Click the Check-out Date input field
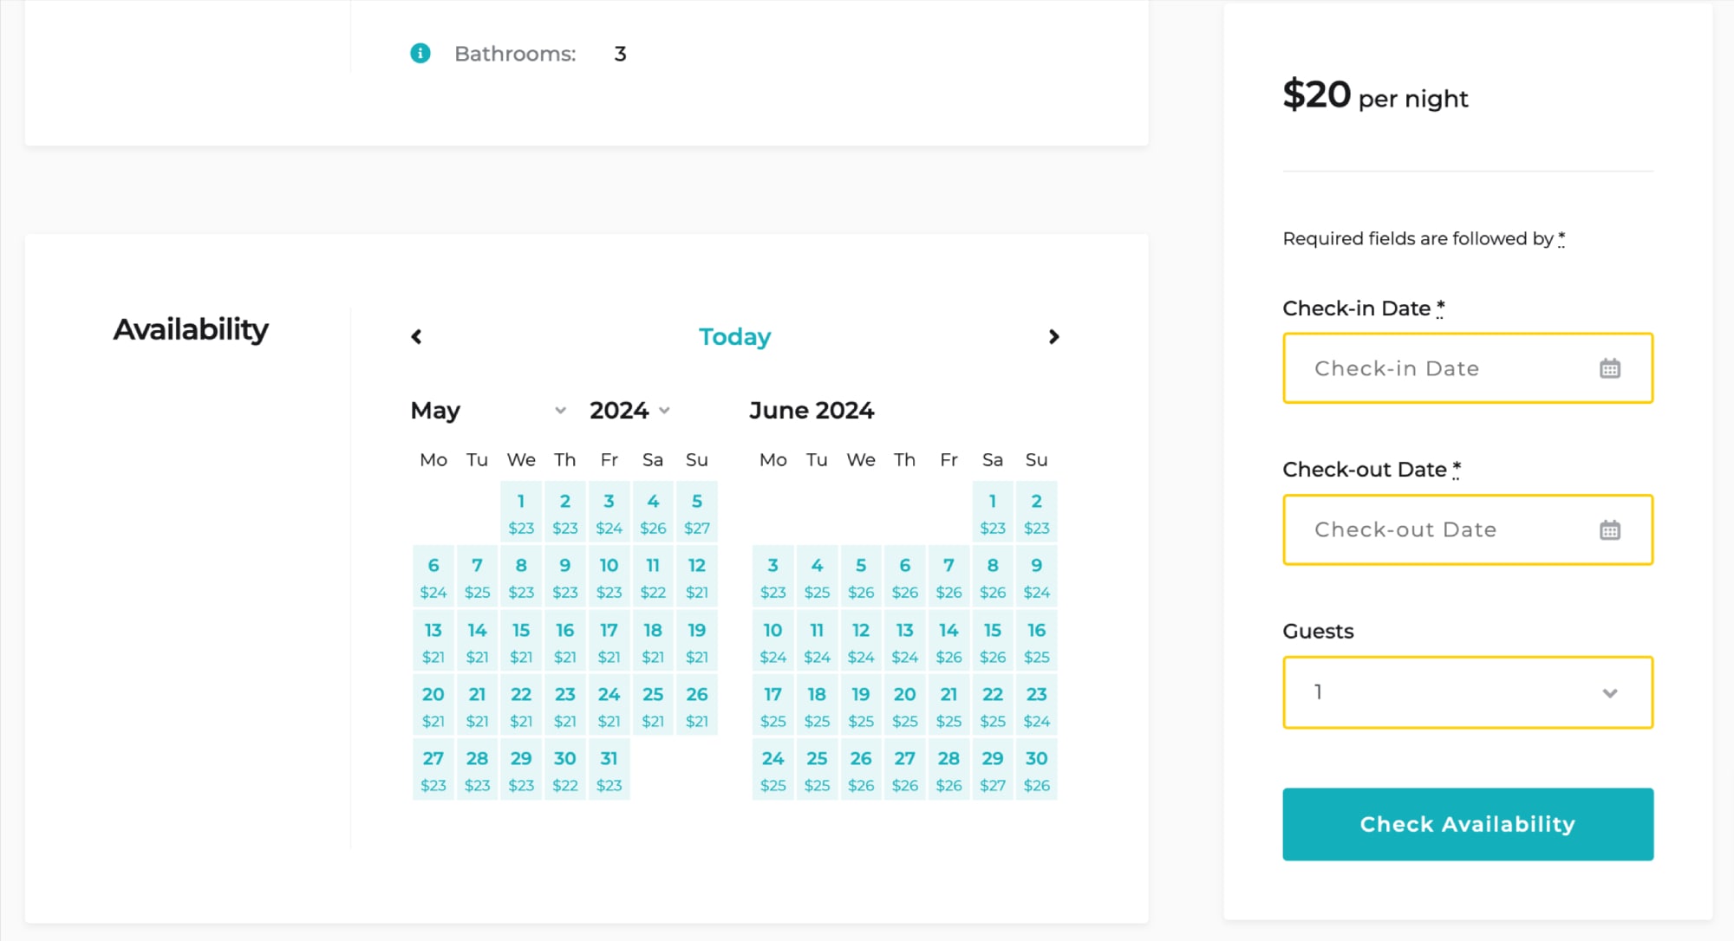 [1466, 529]
